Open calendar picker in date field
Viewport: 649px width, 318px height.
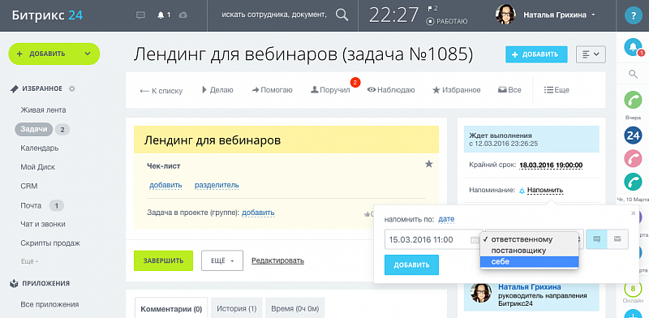click(x=475, y=239)
